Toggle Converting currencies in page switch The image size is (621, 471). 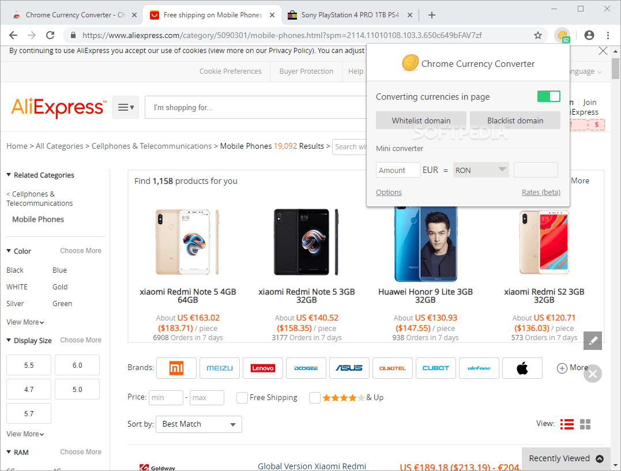pyautogui.click(x=548, y=96)
